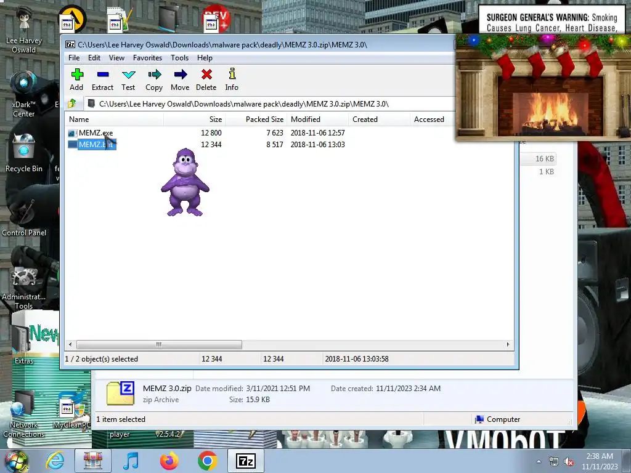Sort by Modified column header
The height and width of the screenshot is (473, 631).
click(x=318, y=119)
